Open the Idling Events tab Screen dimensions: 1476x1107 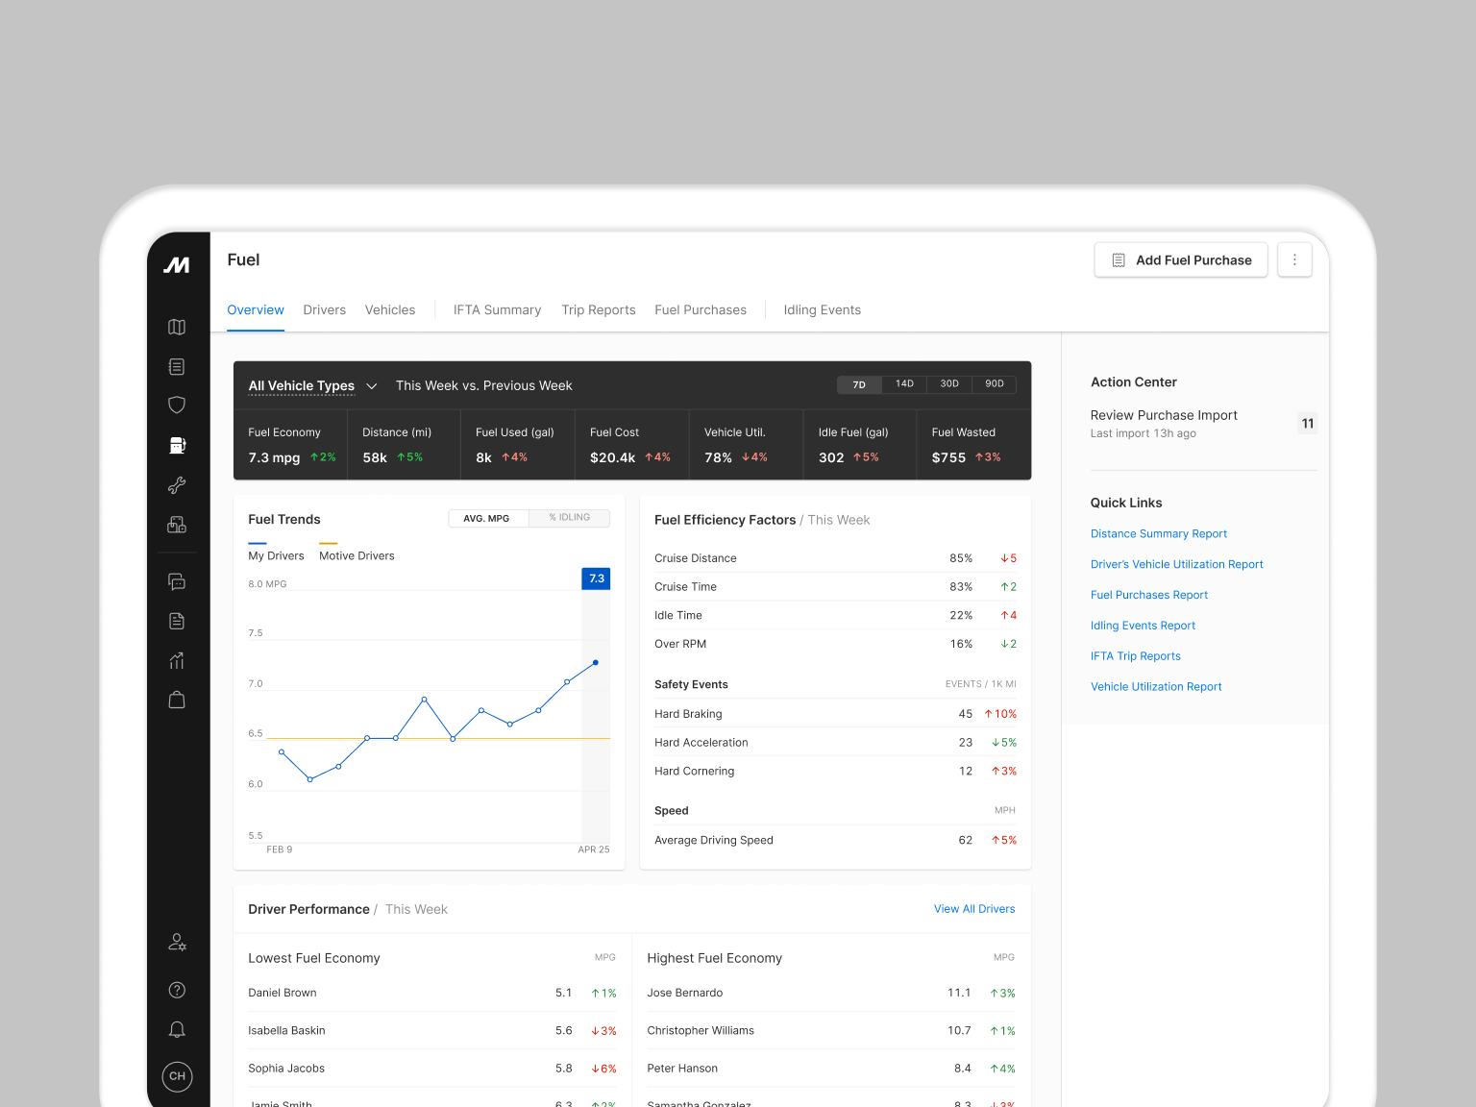point(822,309)
